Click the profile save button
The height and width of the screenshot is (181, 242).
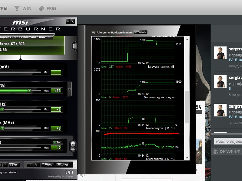[x=14, y=164]
